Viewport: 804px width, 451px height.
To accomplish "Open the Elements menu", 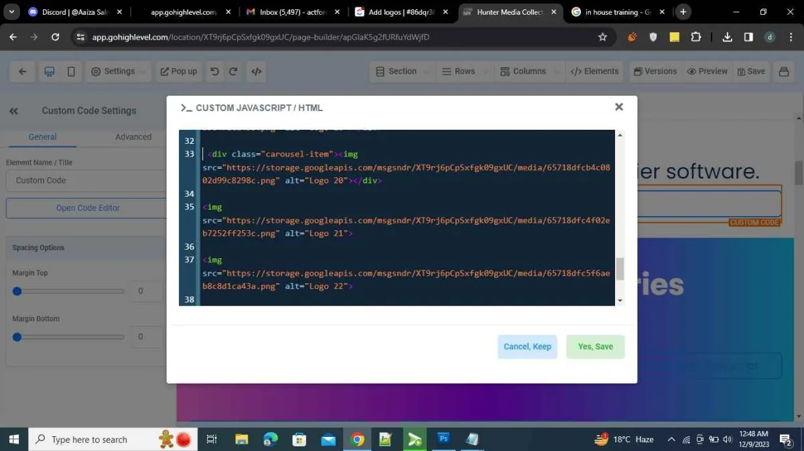I will [x=594, y=72].
